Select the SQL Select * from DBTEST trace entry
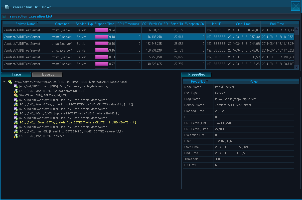This screenshot has width=302, height=200. click(52, 91)
